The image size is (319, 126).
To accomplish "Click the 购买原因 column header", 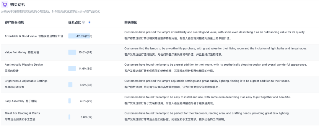I will (x=131, y=22).
